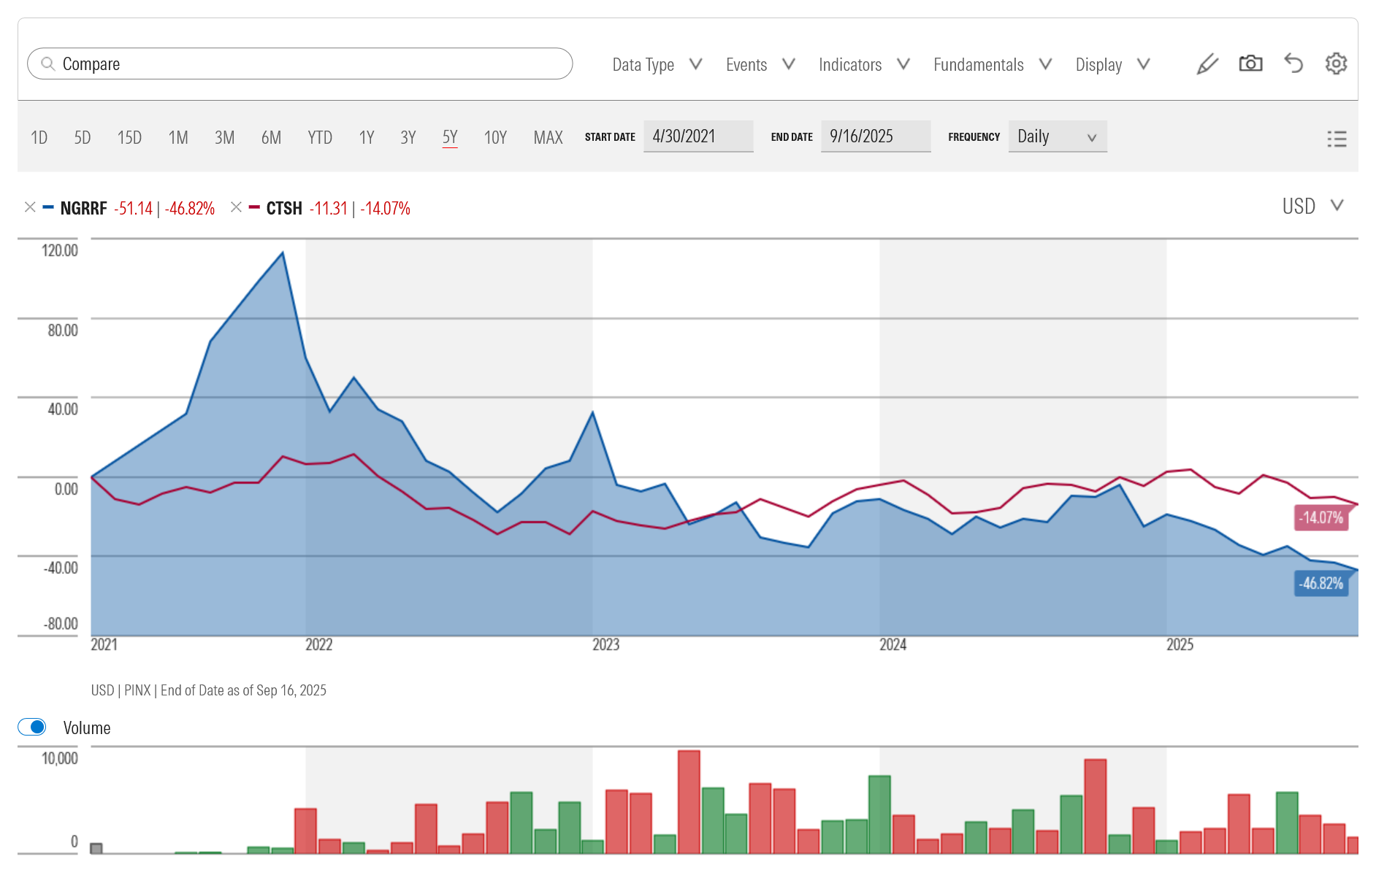Open chart settings gear icon

pos(1336,63)
